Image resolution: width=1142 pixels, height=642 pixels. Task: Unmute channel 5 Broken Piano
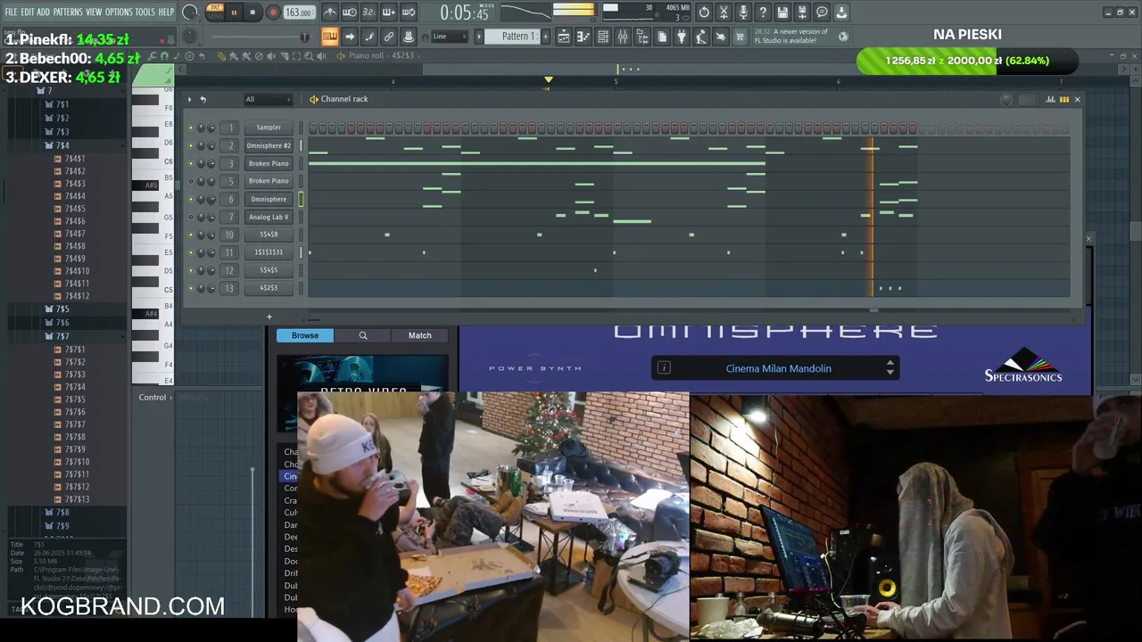[190, 181]
